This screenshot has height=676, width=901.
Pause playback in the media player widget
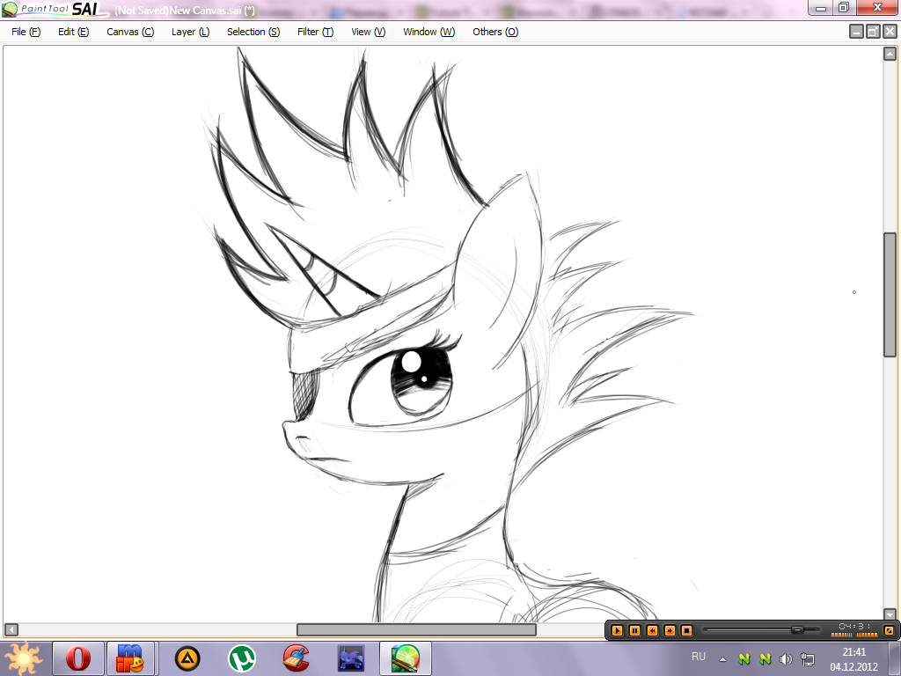pyautogui.click(x=634, y=630)
